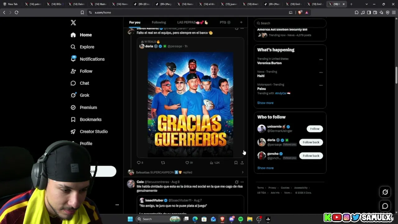Open the Veronica Burton trending topic

pyautogui.click(x=269, y=63)
